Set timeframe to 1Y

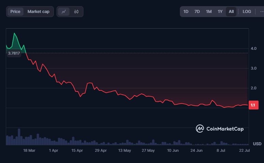coord(220,12)
